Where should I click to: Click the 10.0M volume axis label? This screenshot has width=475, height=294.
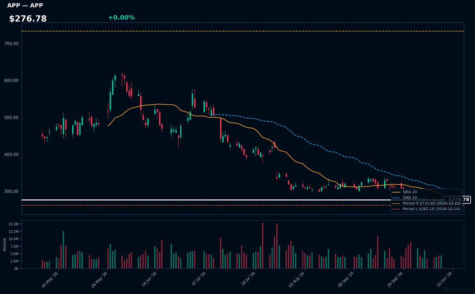point(13,239)
